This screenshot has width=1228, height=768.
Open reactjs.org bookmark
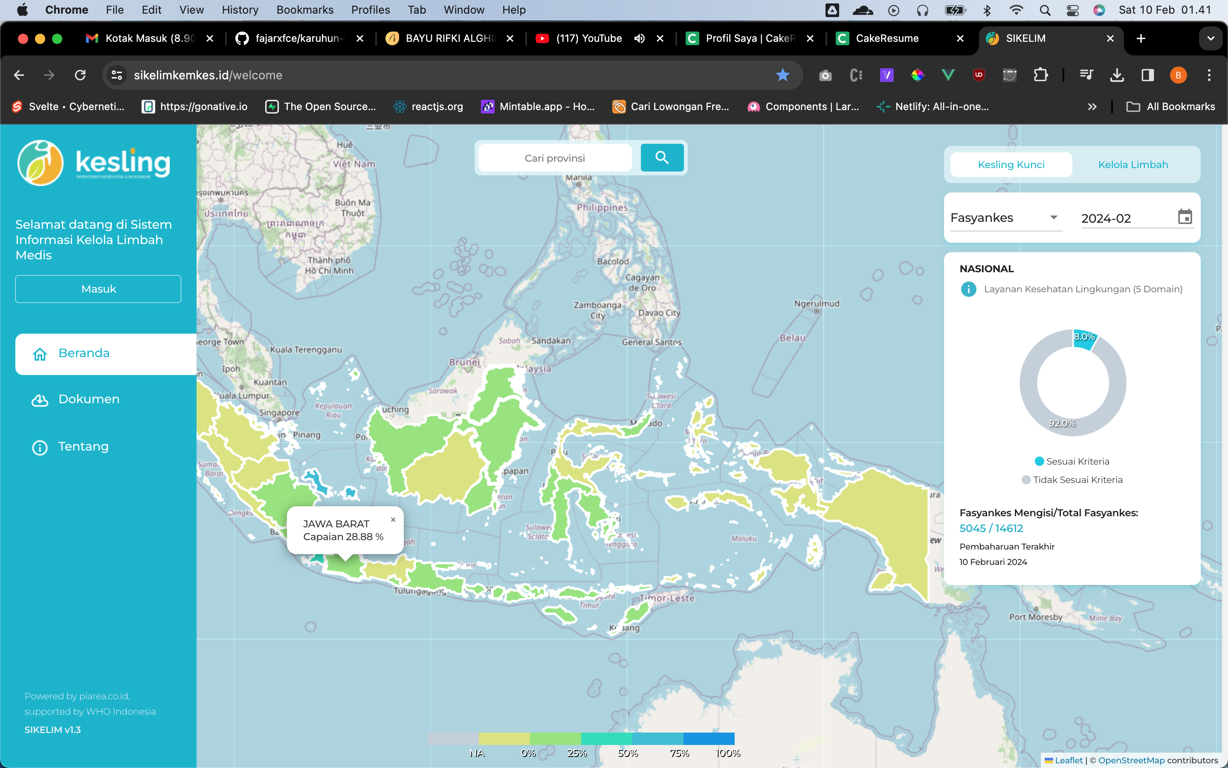click(428, 107)
